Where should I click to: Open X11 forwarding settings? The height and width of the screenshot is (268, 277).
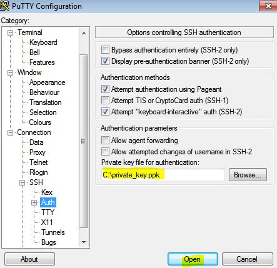point(47,222)
